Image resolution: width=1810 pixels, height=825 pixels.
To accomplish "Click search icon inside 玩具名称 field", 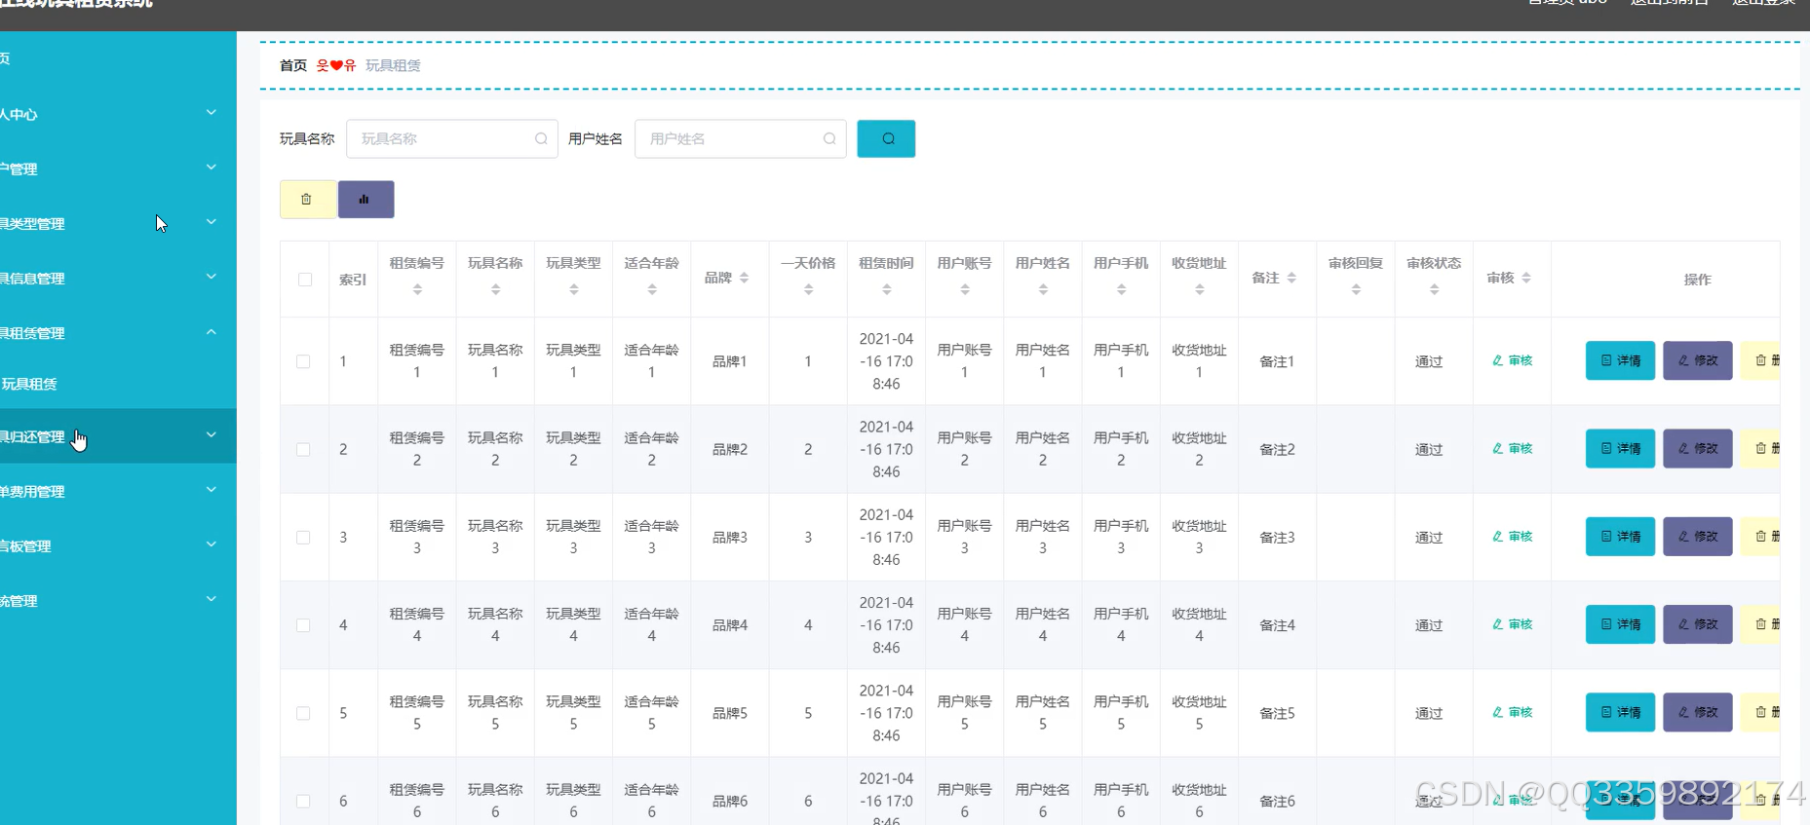I will point(541,138).
